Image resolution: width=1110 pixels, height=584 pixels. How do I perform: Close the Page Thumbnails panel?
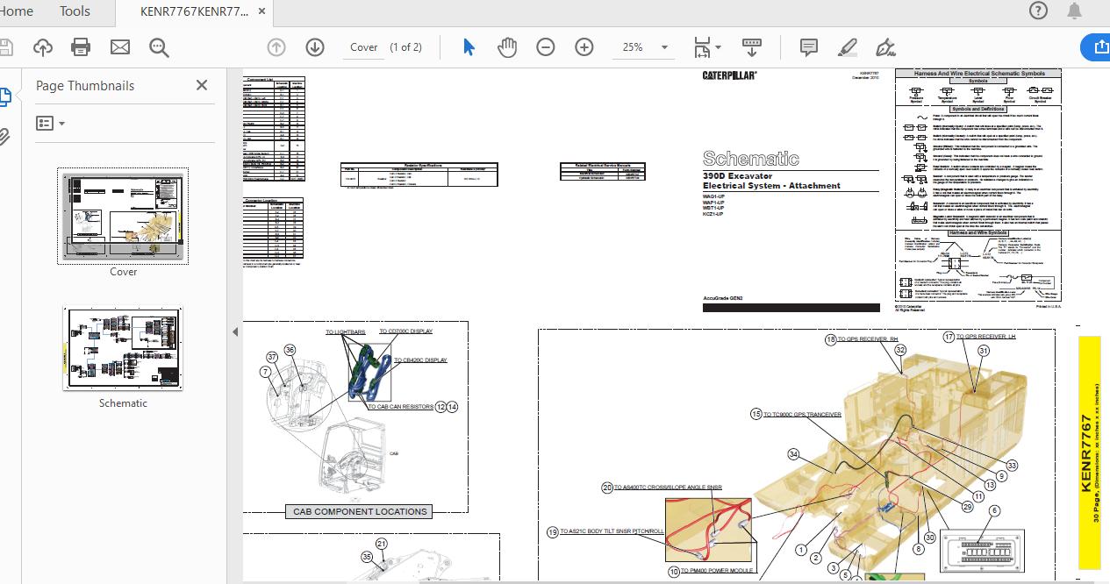coord(202,85)
